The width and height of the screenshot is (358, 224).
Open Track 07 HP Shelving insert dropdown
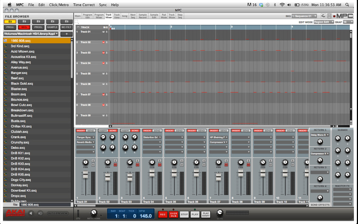click(x=219, y=137)
